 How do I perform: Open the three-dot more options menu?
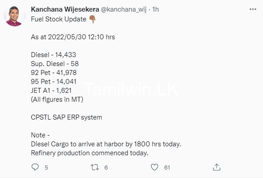[253, 9]
